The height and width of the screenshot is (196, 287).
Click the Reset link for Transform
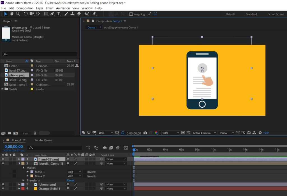[70, 180]
